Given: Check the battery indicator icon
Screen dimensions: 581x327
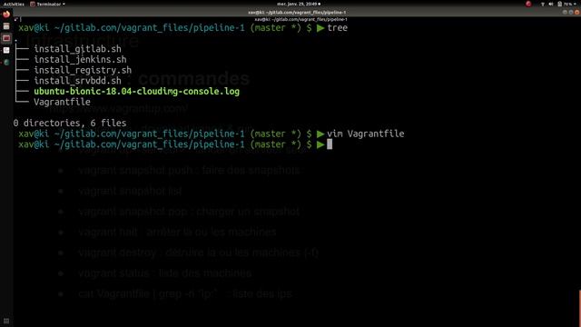Looking at the screenshot, I should pyautogui.click(x=559, y=4).
